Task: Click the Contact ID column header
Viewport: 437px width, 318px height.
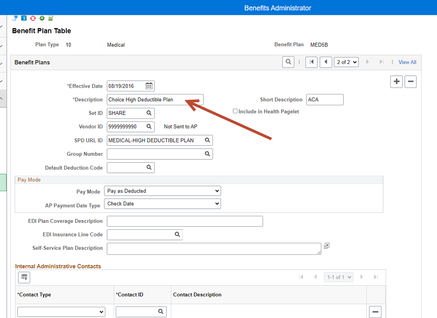Action: click(x=130, y=295)
